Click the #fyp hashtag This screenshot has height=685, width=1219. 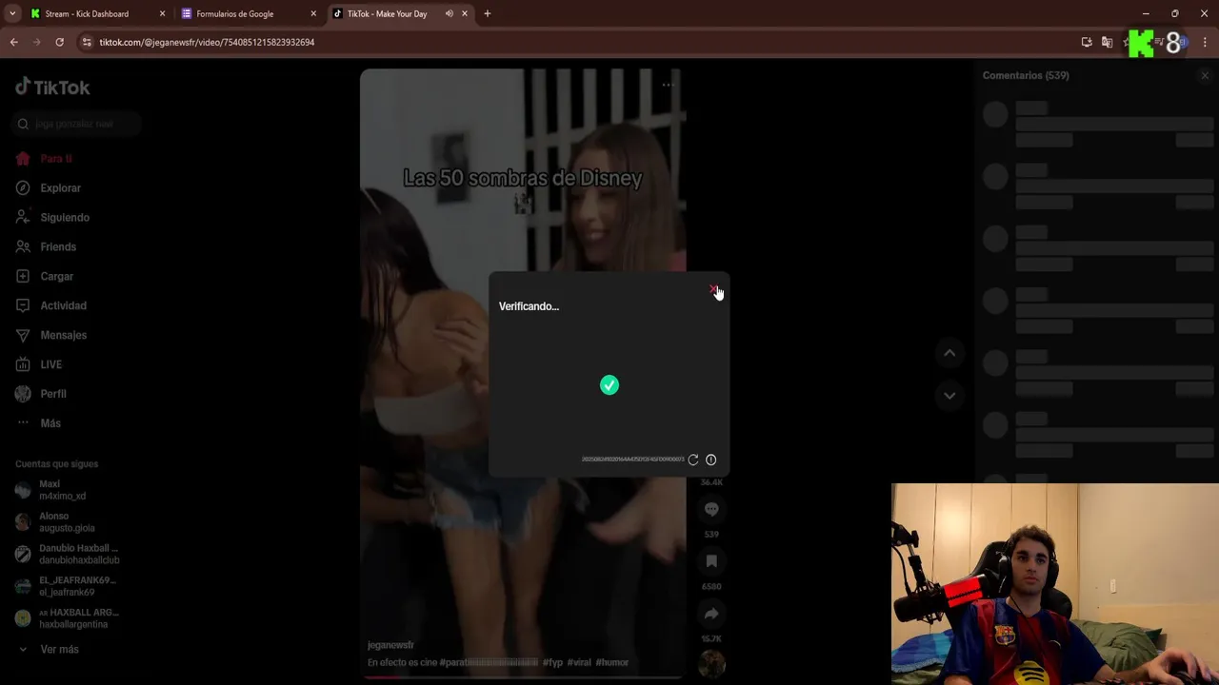[552, 662]
